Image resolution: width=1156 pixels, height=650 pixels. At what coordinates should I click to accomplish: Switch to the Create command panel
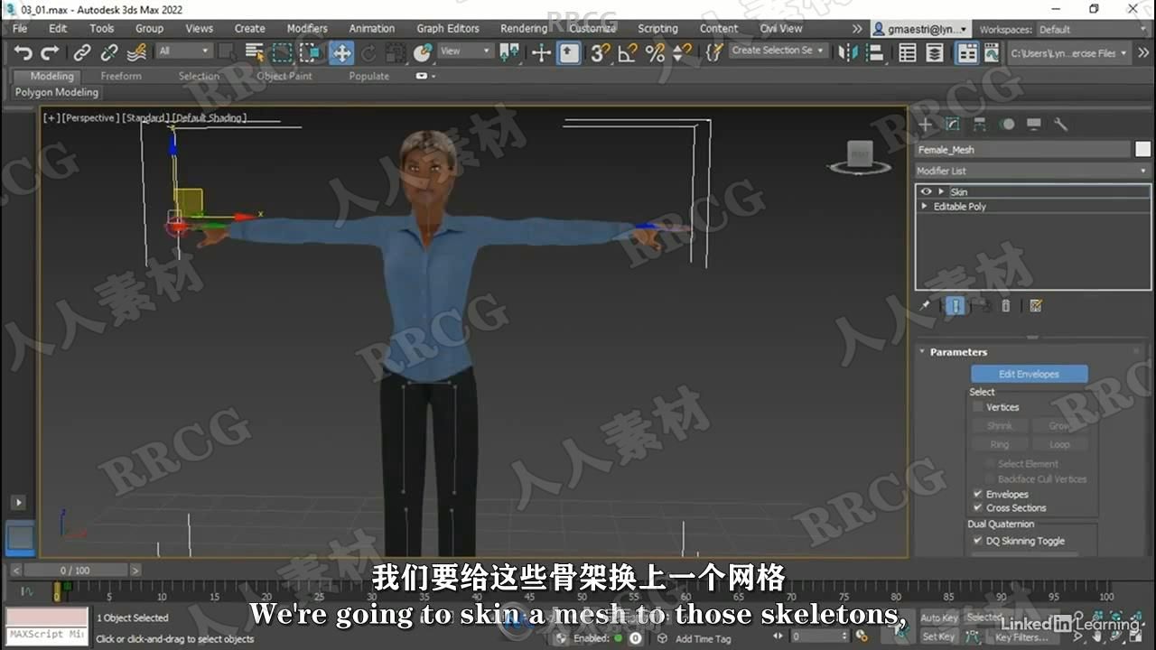pos(925,125)
